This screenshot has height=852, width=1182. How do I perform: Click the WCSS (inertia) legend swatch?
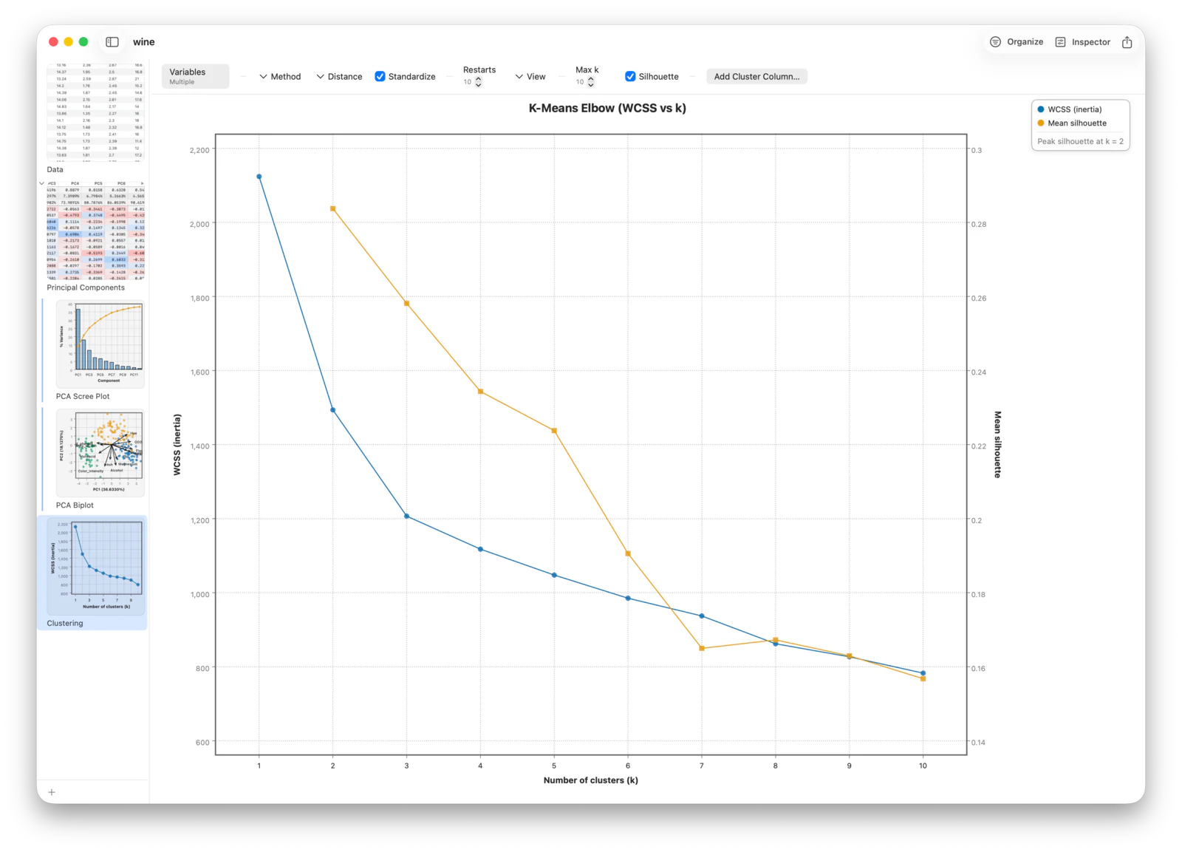(x=1041, y=109)
